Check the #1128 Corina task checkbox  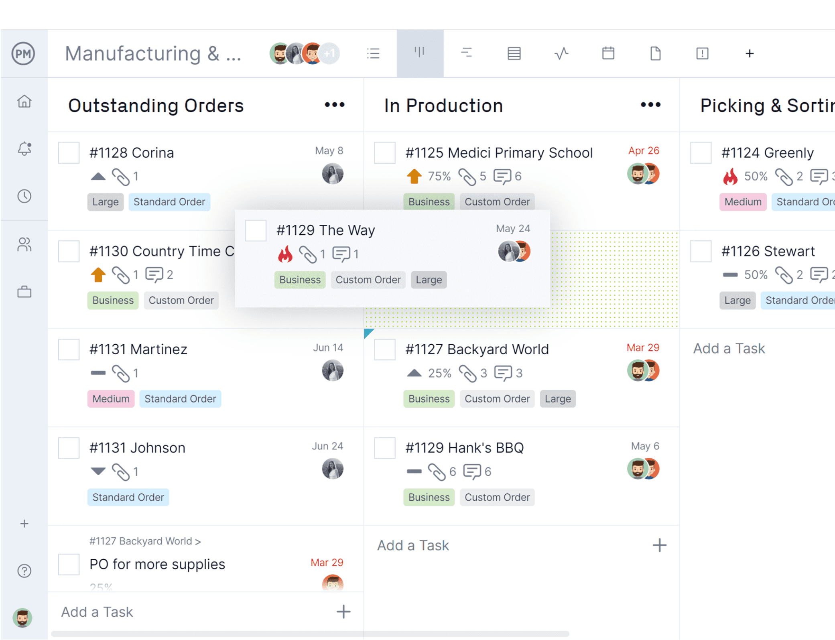pyautogui.click(x=69, y=153)
